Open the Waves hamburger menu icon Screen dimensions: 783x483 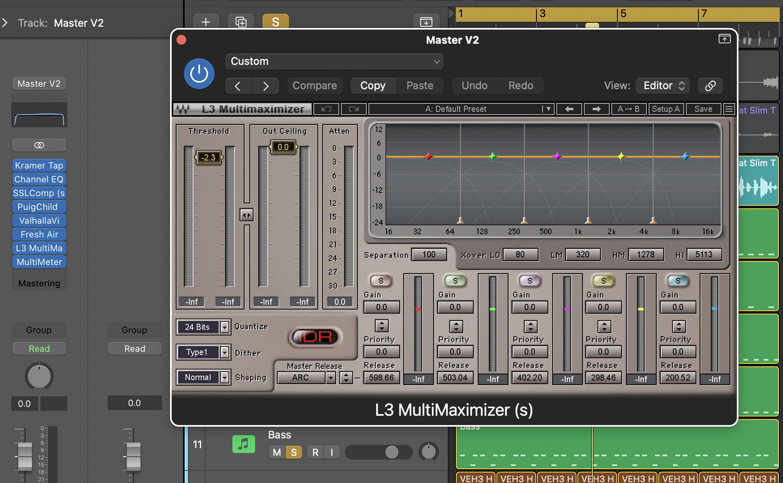(729, 109)
